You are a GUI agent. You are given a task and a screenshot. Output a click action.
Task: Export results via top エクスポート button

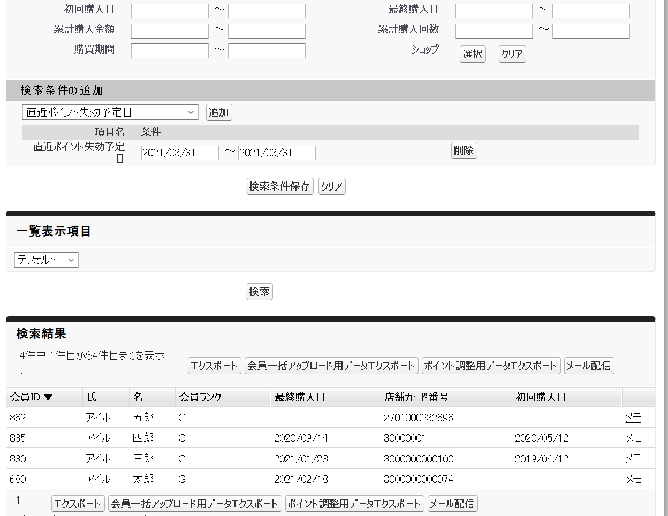click(214, 366)
